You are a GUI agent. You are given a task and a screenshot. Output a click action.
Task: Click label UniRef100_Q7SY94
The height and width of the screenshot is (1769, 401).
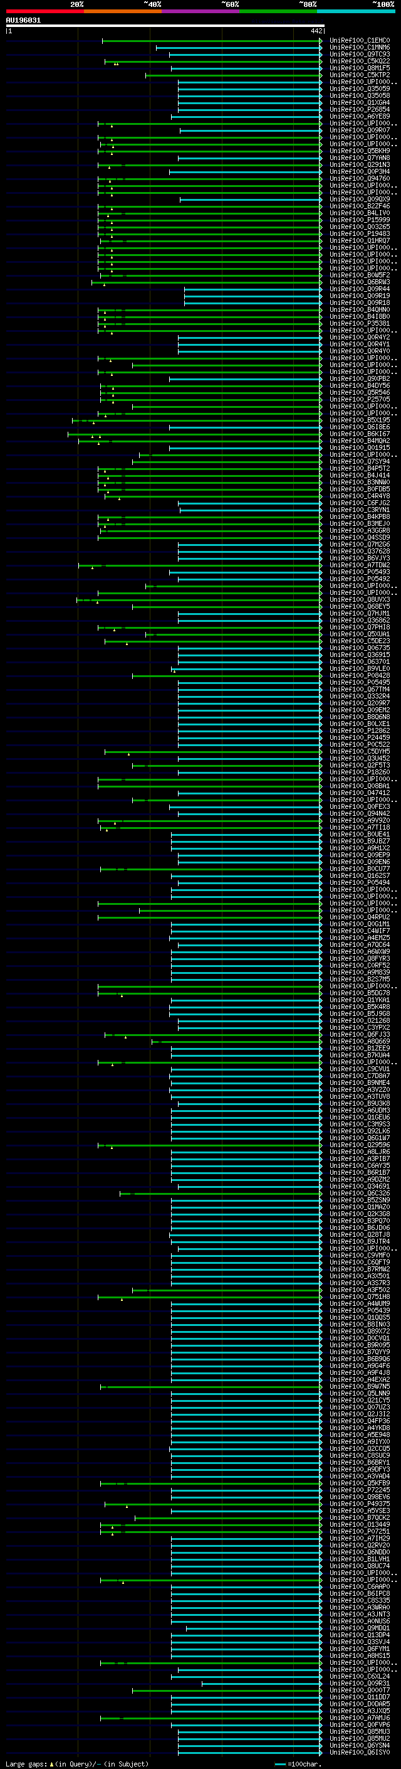click(x=359, y=461)
